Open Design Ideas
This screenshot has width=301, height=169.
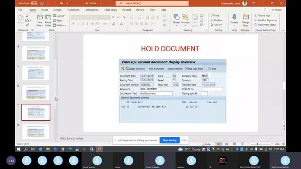pyautogui.click(x=246, y=20)
